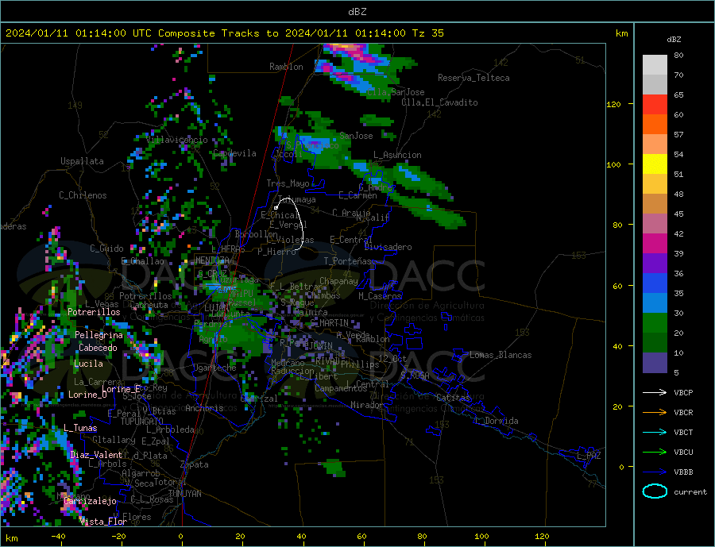The width and height of the screenshot is (715, 547).
Task: Click the 'Zapata' map label
Action: tap(195, 464)
